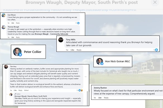View edit history on Tim Hou's comment

[26, 90]
